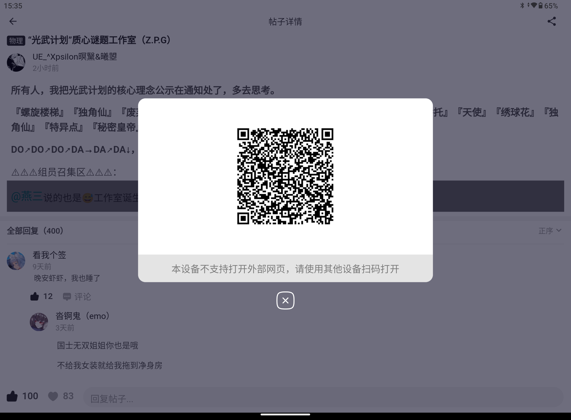Screen dimensions: 571x420
Task: Tap the 帖子详情 page title
Action: tap(285, 22)
